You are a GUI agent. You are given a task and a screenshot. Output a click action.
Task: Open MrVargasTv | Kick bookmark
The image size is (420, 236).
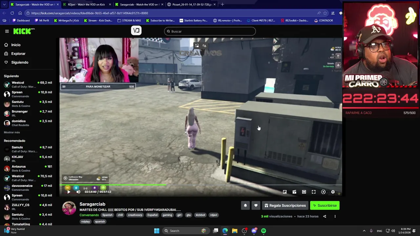tap(66, 20)
